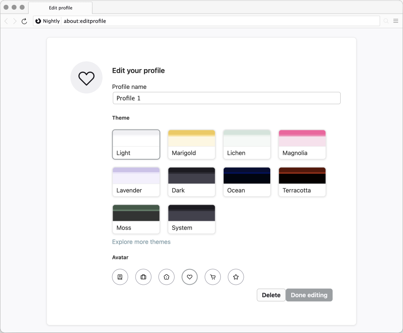Viewport: 403px width, 333px height.
Task: Select the book avatar icon
Action: (120, 277)
